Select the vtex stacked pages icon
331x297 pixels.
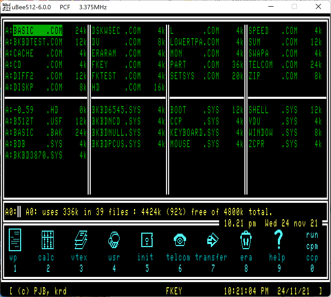tap(81, 240)
